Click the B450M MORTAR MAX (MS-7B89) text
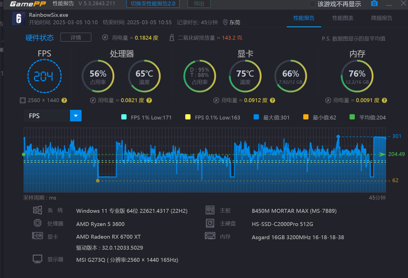The image size is (408, 278). [294, 211]
